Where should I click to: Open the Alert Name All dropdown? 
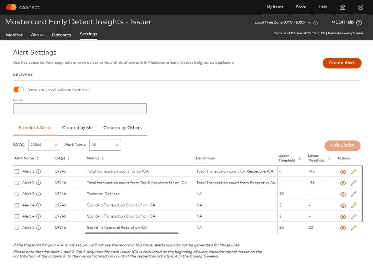[x=105, y=145]
